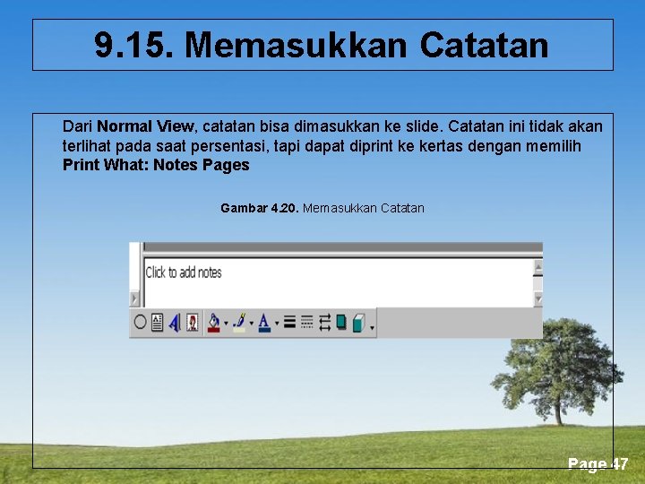Click in the 'Click to add notes' field
This screenshot has height=484, width=645.
[338, 282]
